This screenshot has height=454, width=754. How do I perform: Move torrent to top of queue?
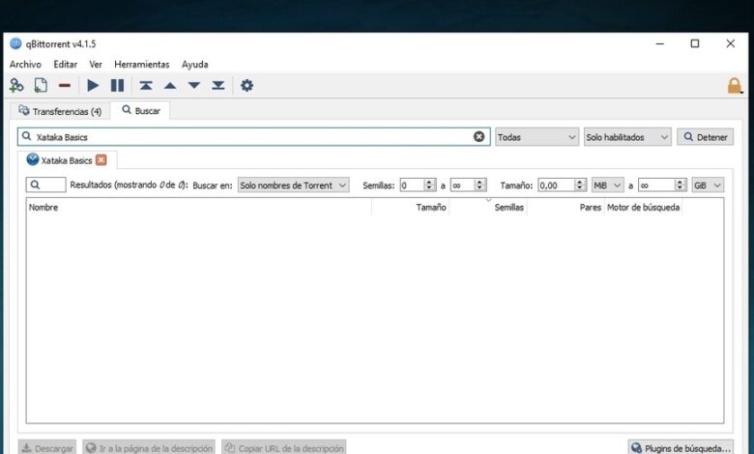tap(146, 86)
